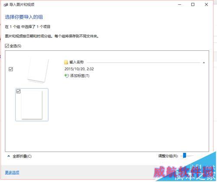Uncheck the group checkbox beside the stack preview
This screenshot has height=182, width=217.
(11, 69)
